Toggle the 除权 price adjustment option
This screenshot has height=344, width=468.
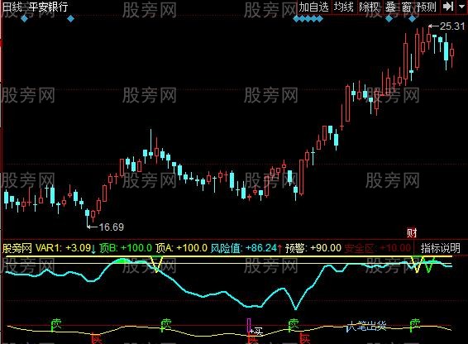click(369, 7)
